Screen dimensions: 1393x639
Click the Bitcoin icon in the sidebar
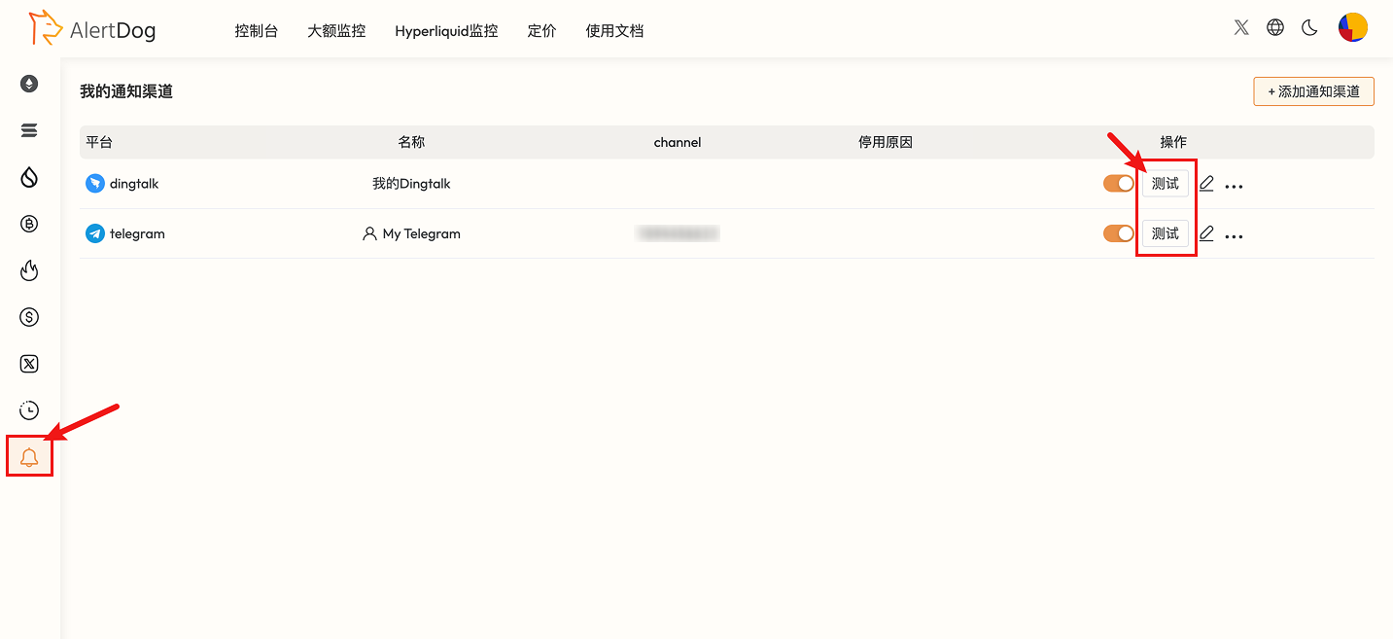[x=29, y=224]
